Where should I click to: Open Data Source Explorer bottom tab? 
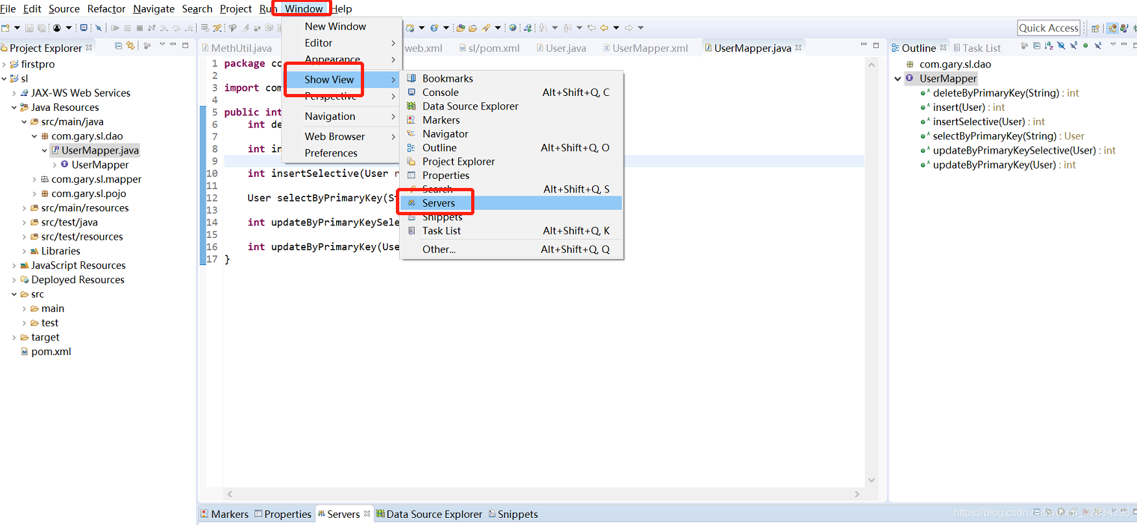point(430,514)
